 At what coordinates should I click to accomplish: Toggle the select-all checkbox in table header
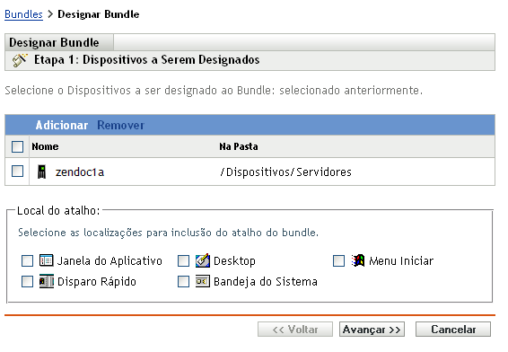17,146
